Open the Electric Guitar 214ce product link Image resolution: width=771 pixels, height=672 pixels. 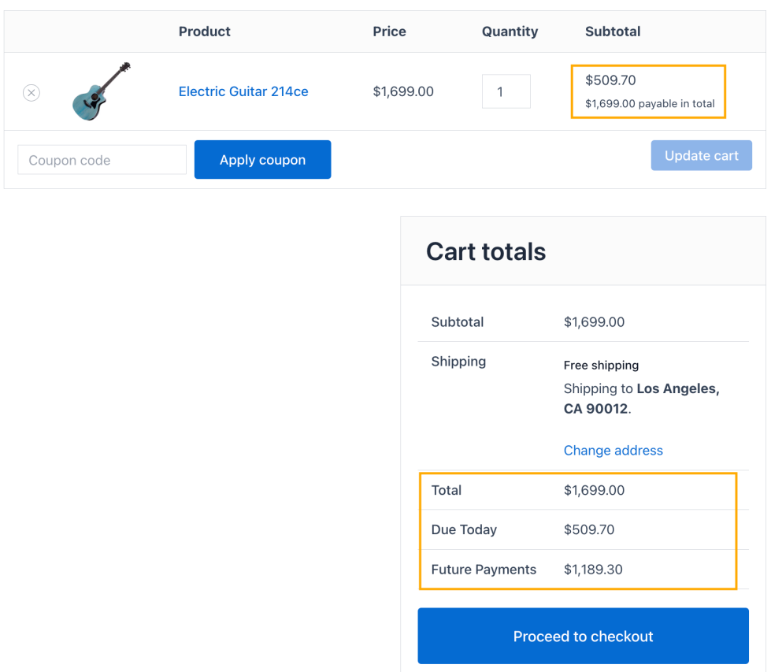pyautogui.click(x=243, y=91)
